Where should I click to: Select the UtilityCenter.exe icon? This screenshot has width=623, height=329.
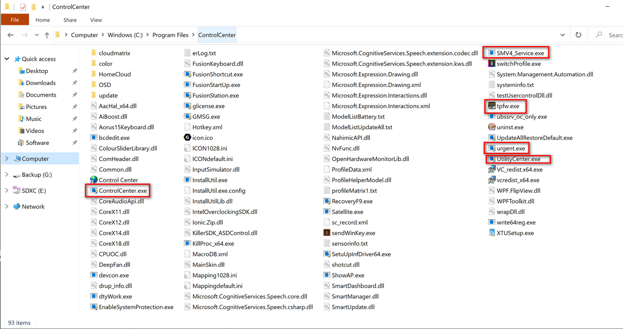[x=492, y=159]
